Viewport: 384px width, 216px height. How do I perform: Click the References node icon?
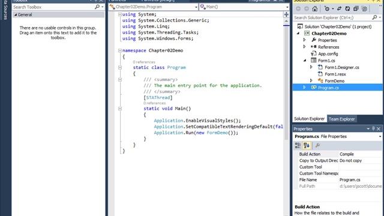click(314, 47)
